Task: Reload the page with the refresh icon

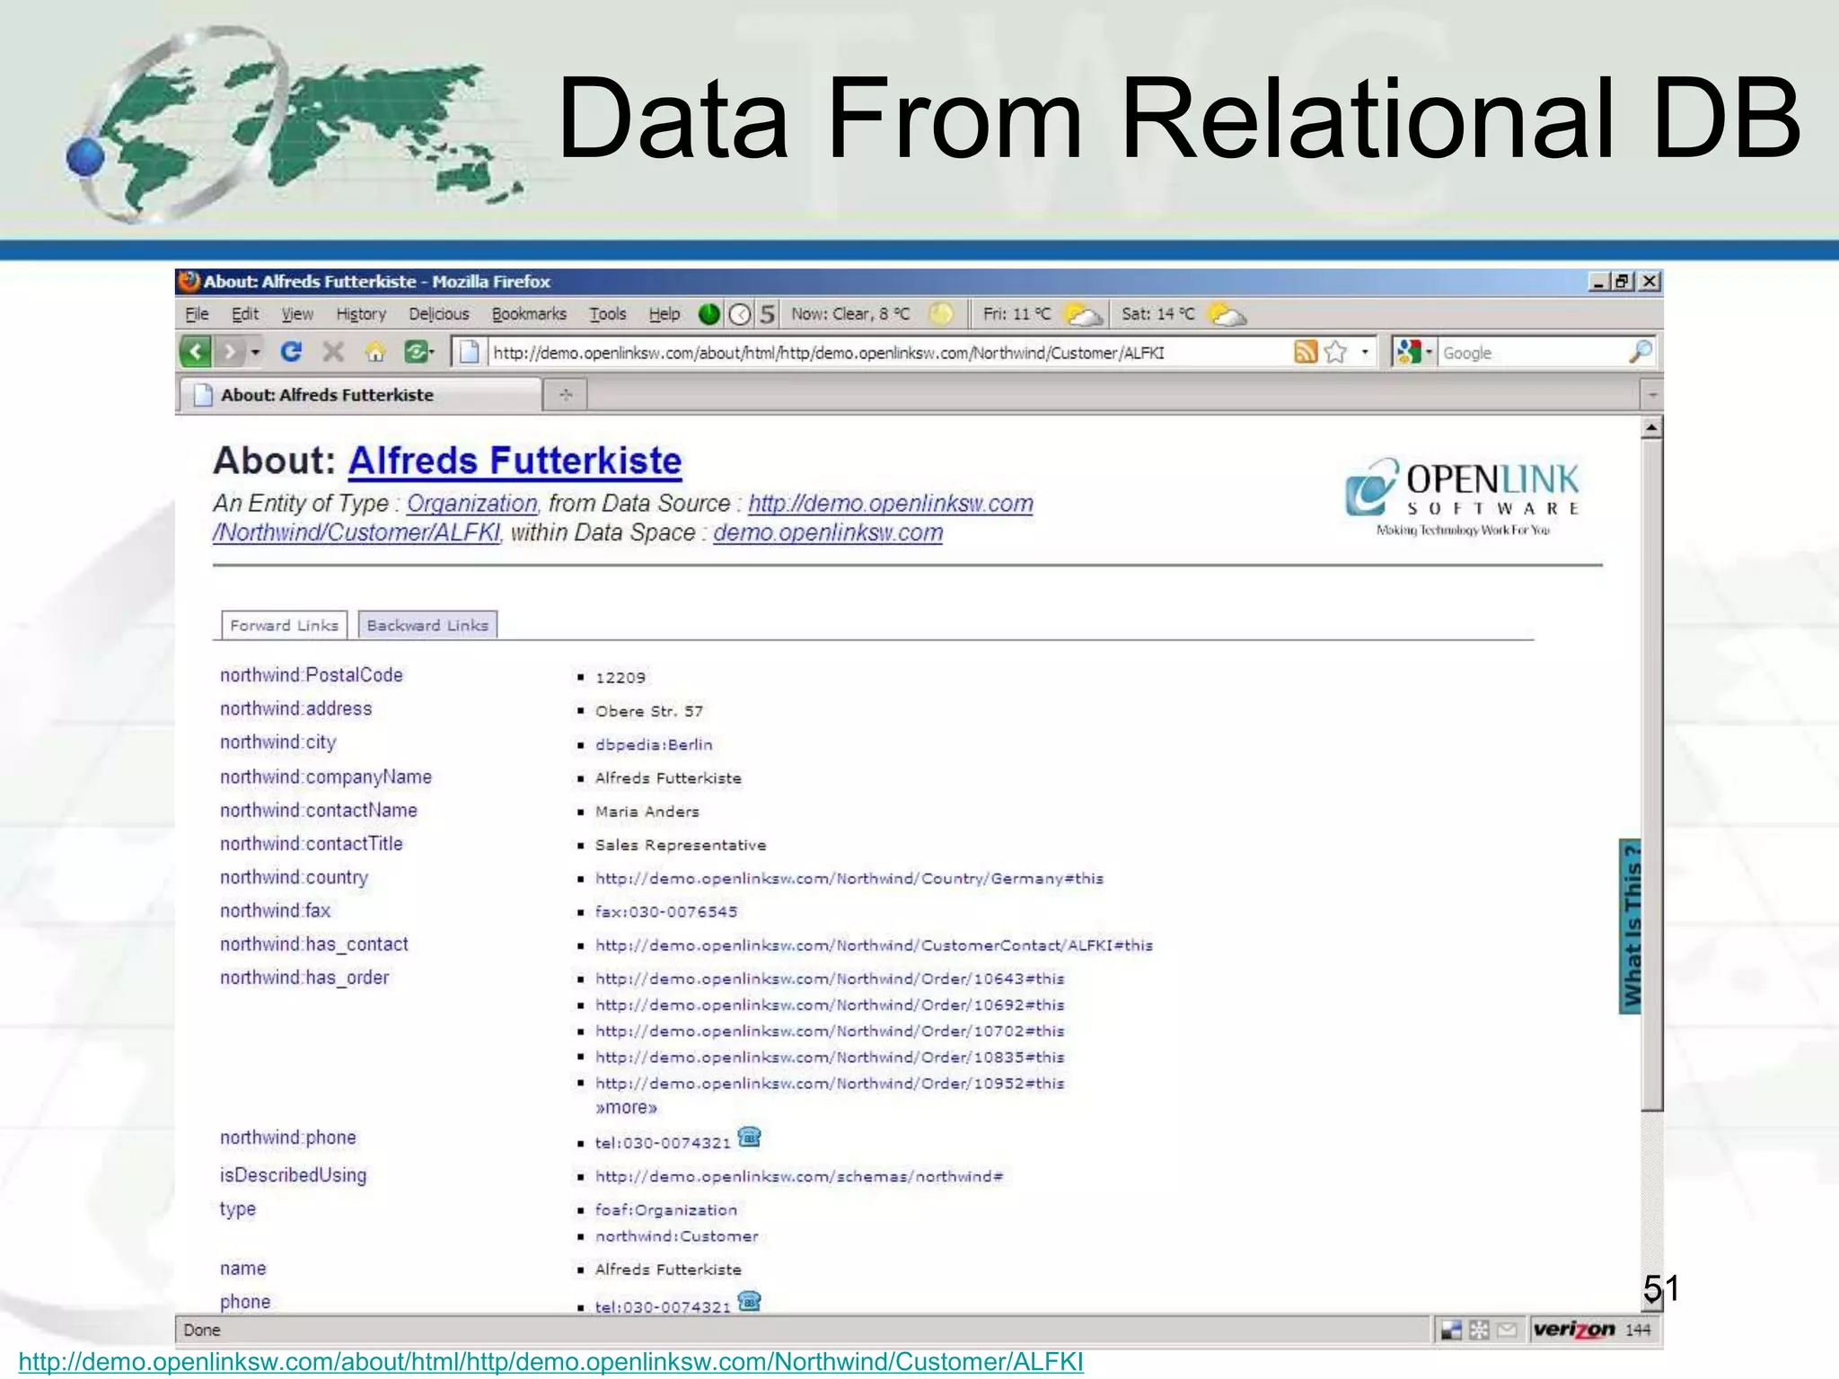Action: 291,352
